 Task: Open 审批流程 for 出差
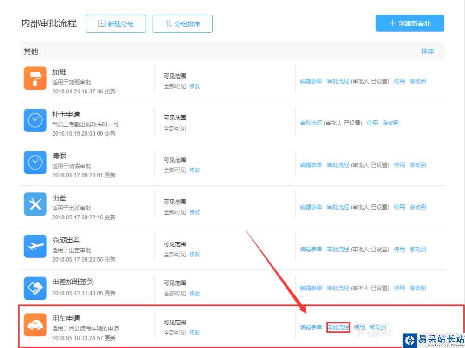point(338,207)
